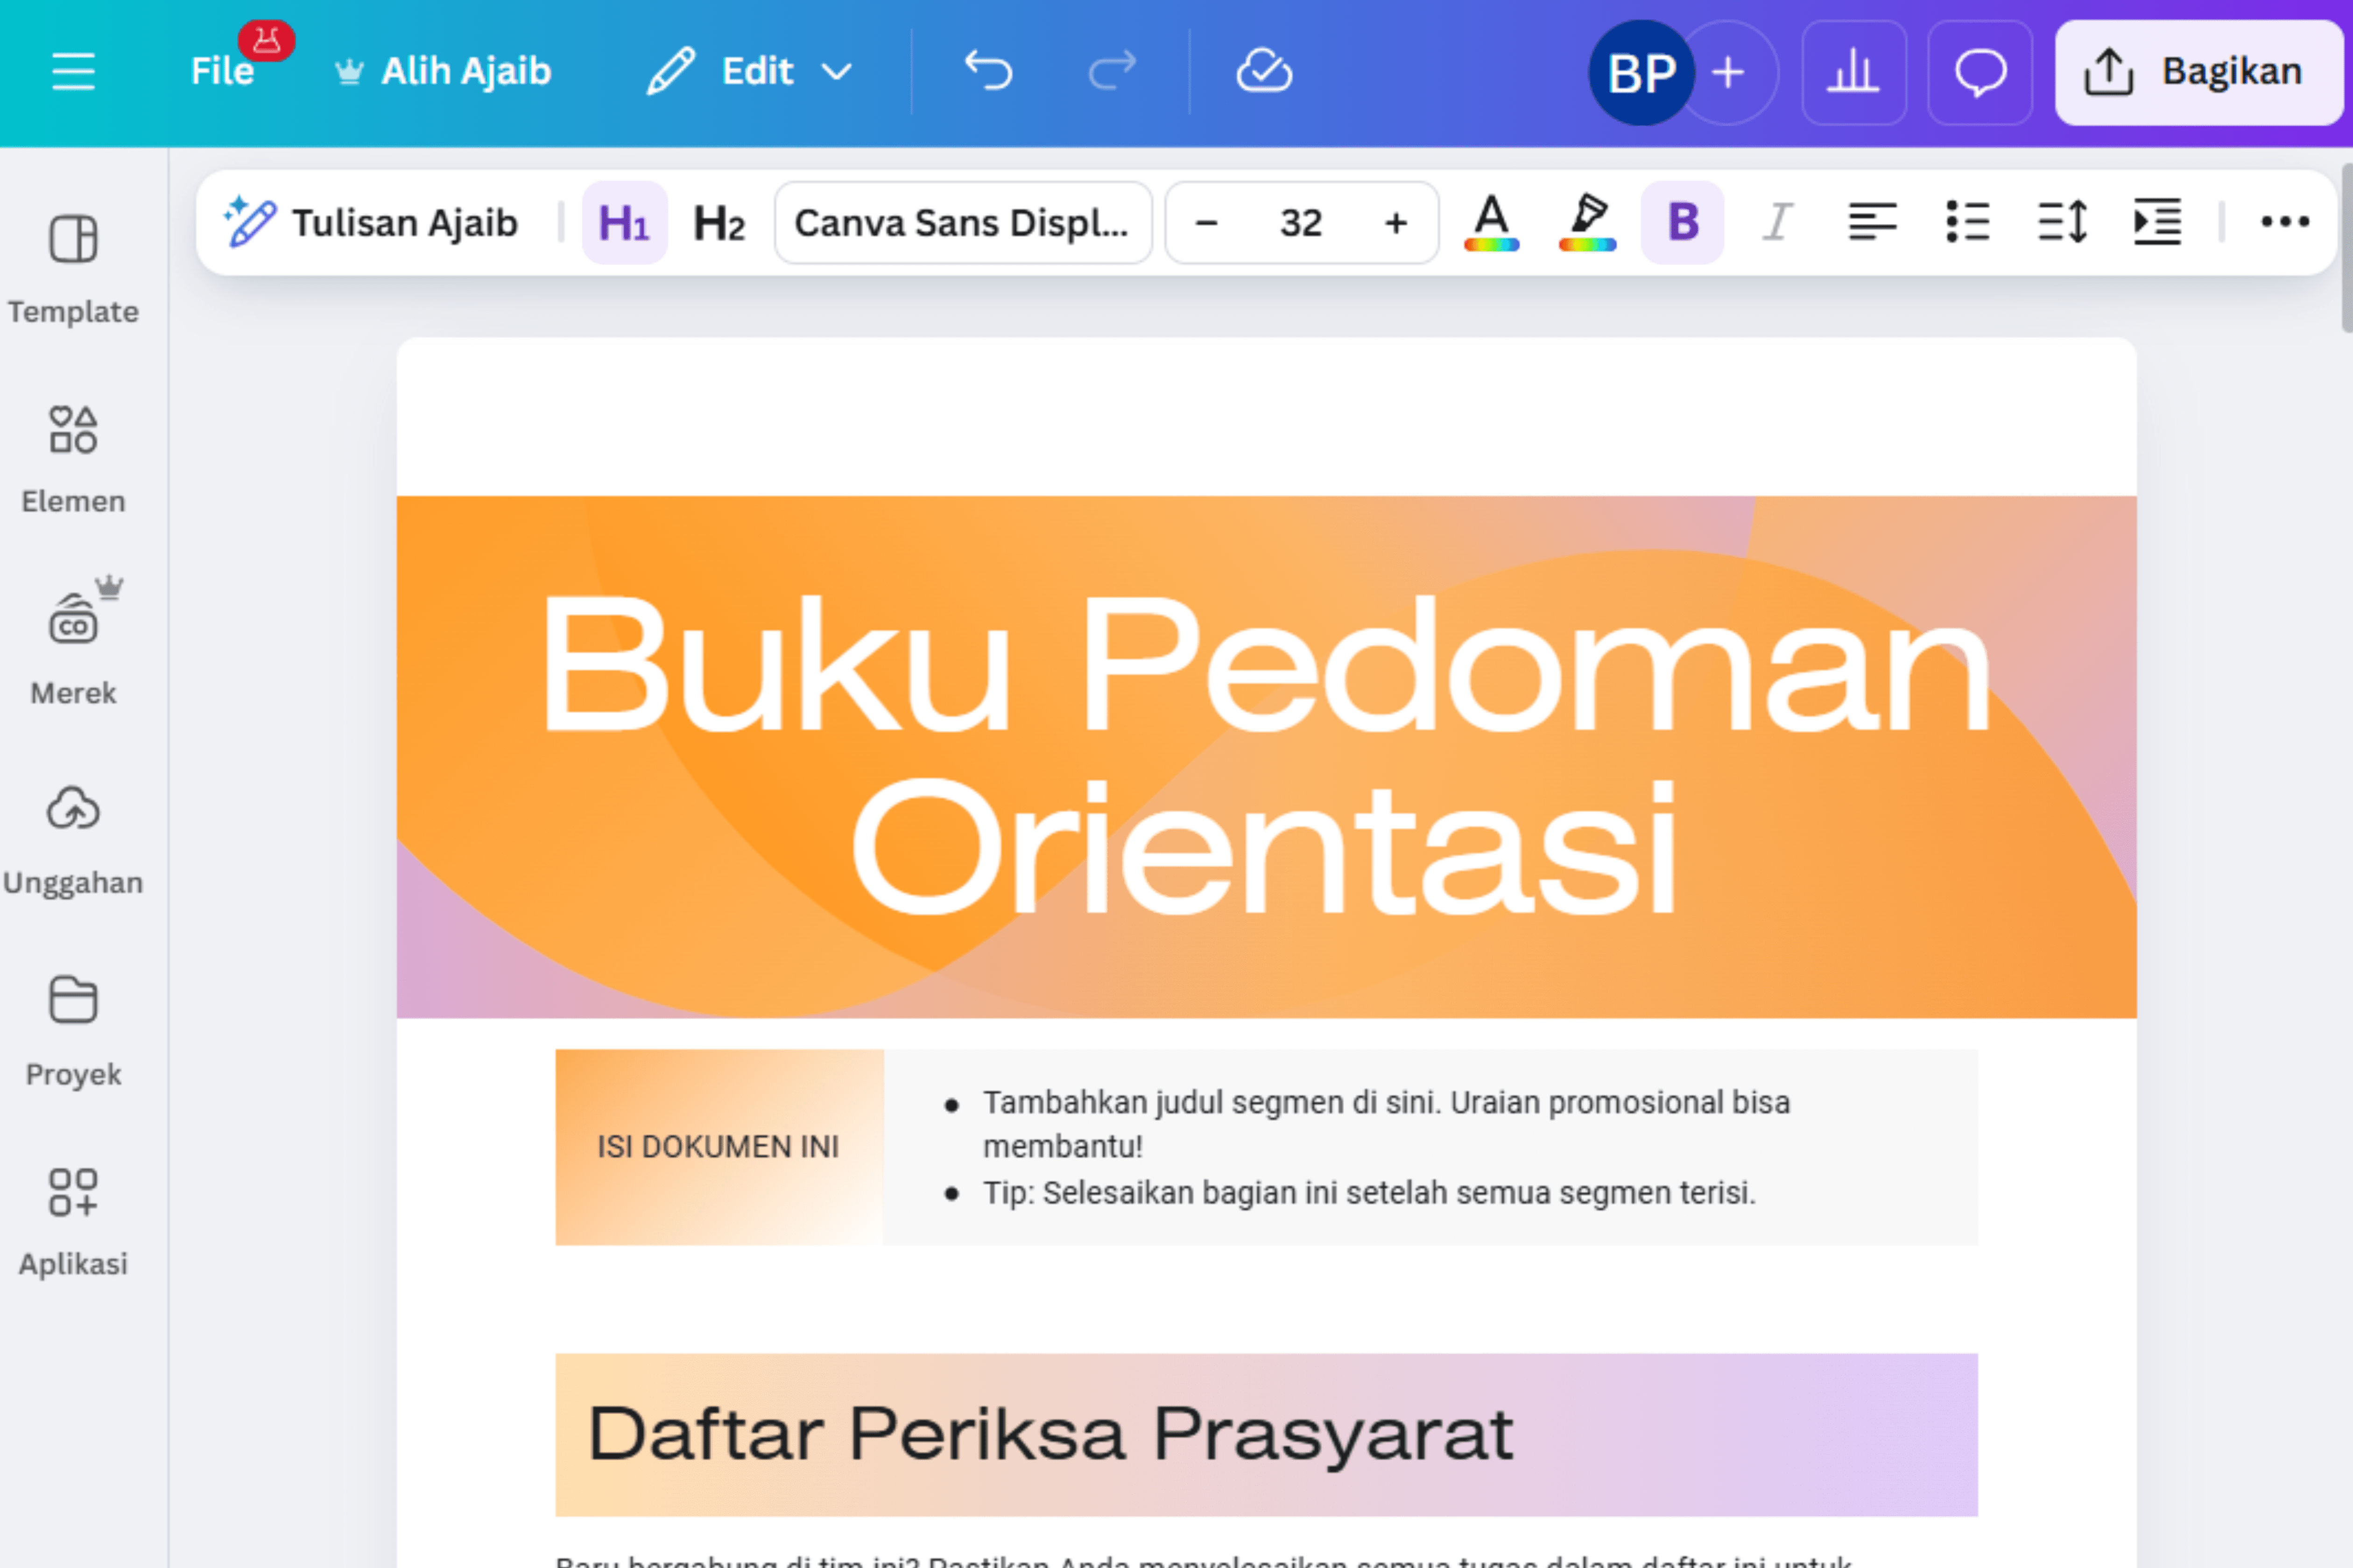Toggle Heading 1 style
Image resolution: width=2353 pixels, height=1568 pixels.
[x=624, y=222]
